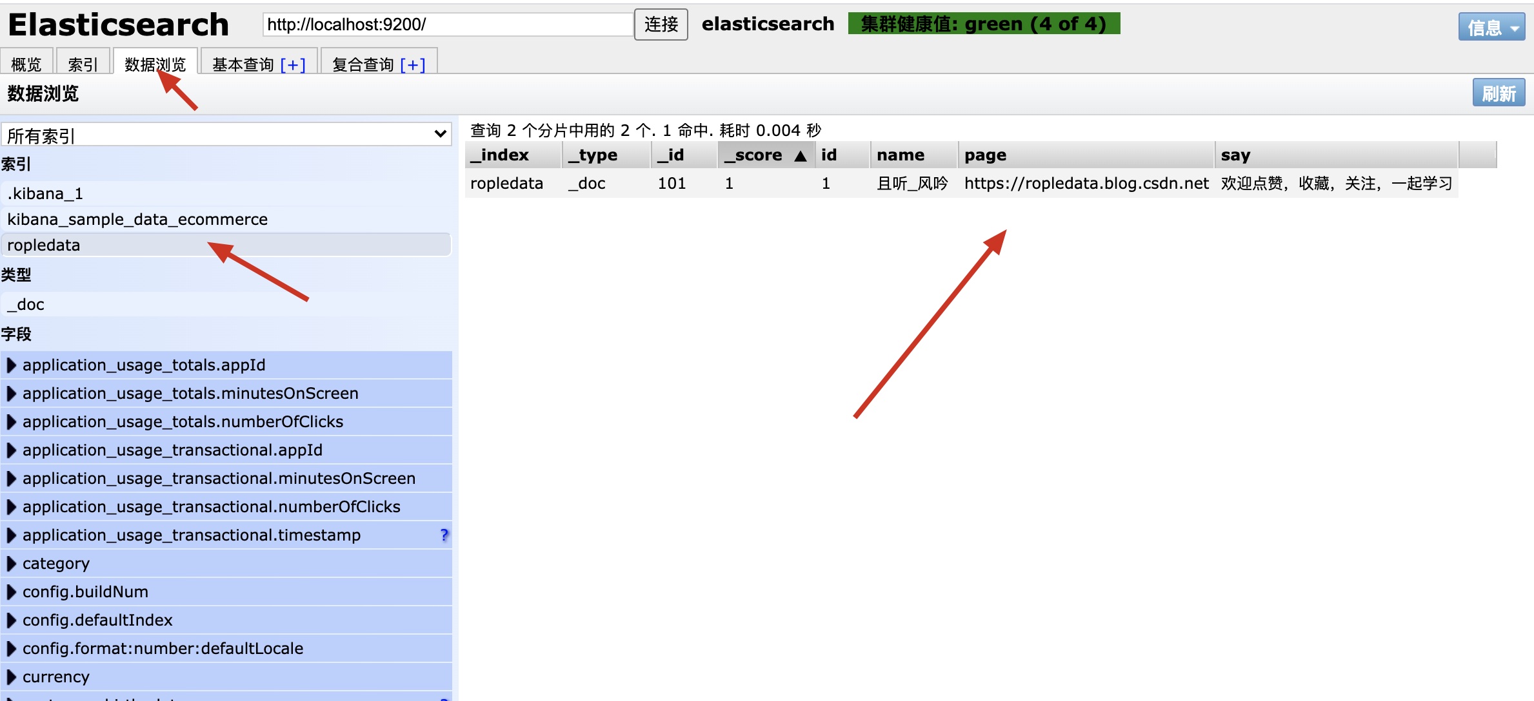This screenshot has height=701, width=1534.
Task: Open the 所有索引 index selector
Action: (x=226, y=135)
